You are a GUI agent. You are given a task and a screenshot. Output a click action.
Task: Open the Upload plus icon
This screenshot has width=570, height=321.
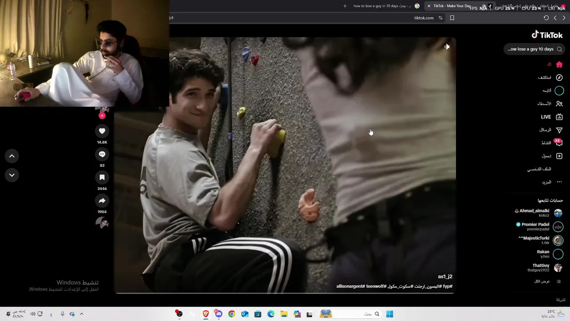559,156
